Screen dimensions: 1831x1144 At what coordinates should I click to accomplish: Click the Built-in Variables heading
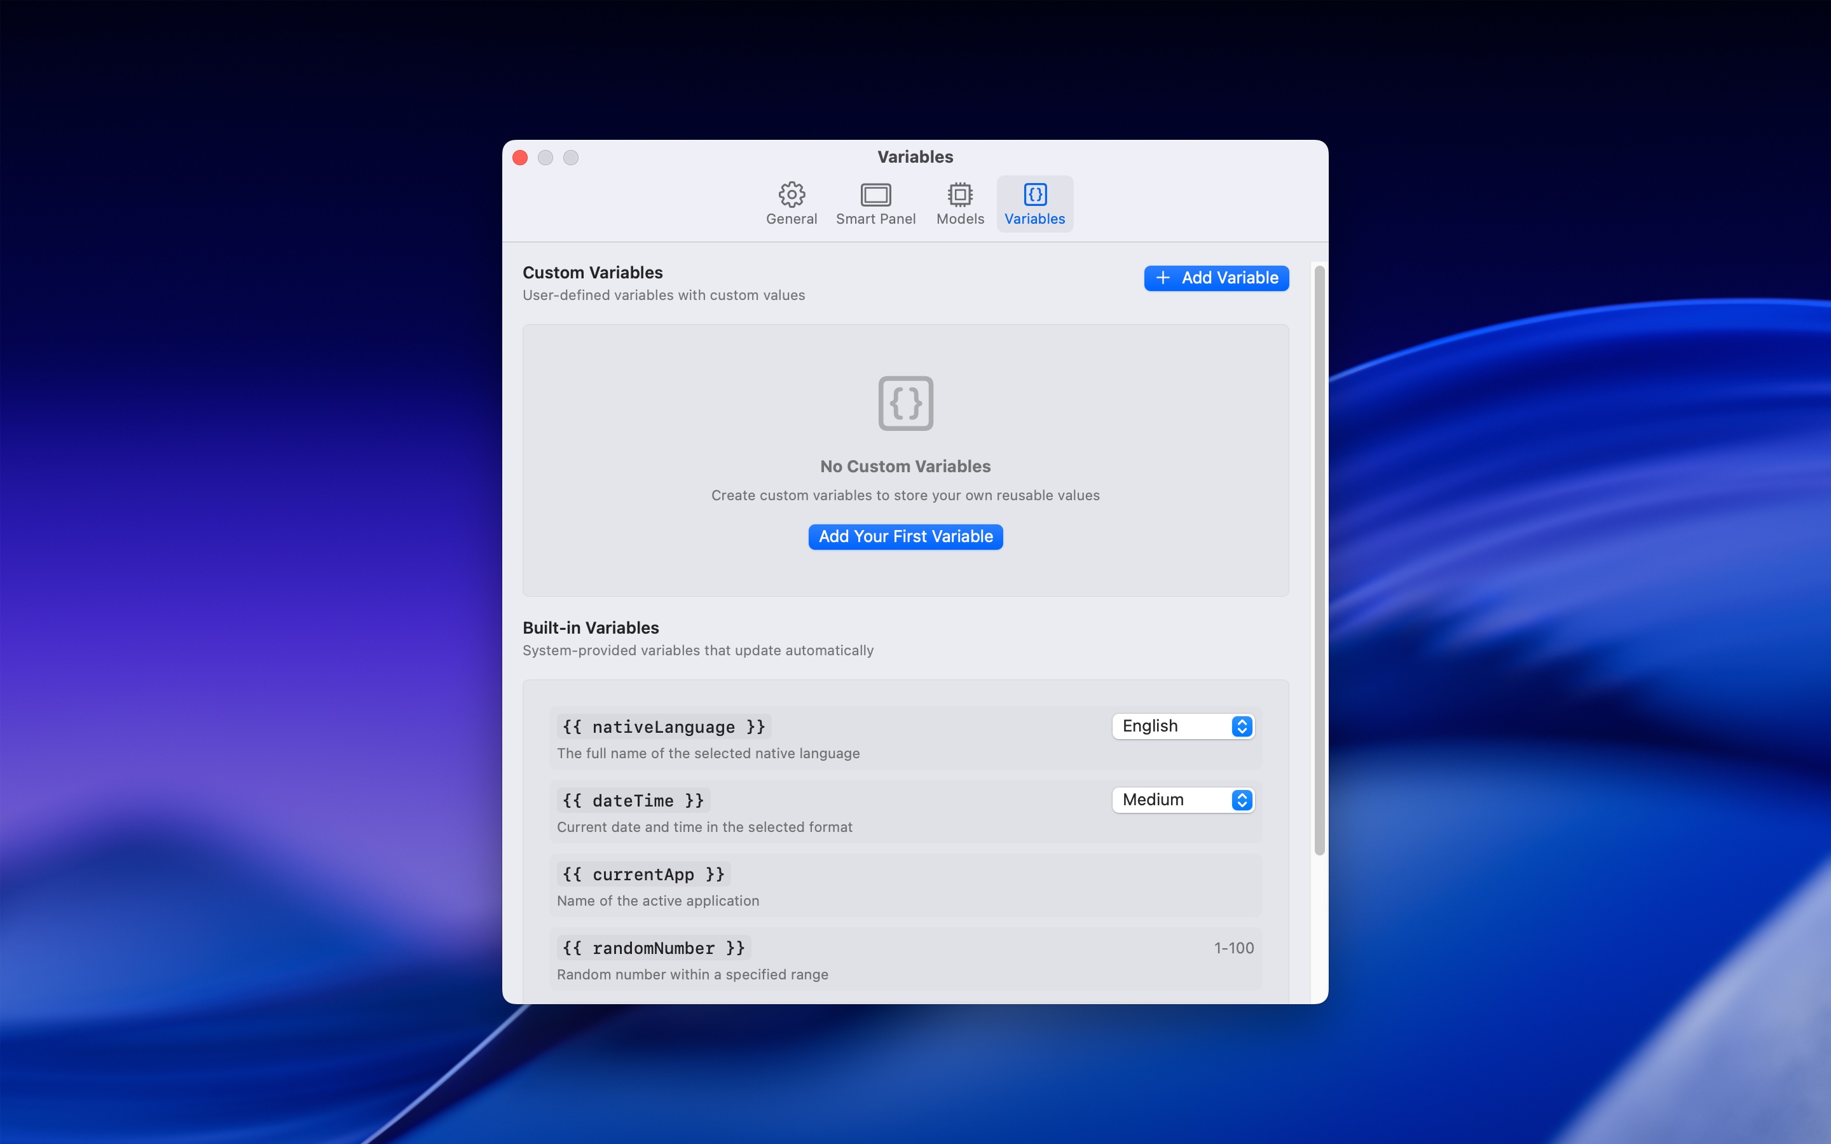(591, 628)
